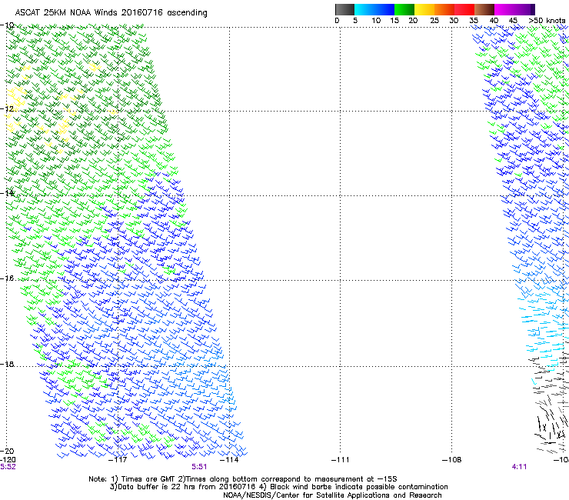This screenshot has width=569, height=500.
Task: Click the '>50 knots' legend label
Action: pyautogui.click(x=547, y=21)
